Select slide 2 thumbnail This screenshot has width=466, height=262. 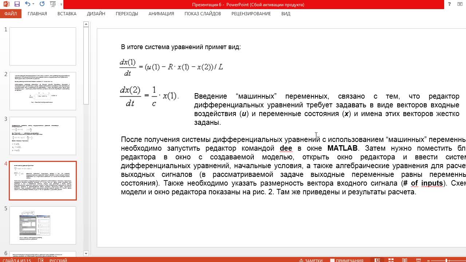(x=43, y=91)
